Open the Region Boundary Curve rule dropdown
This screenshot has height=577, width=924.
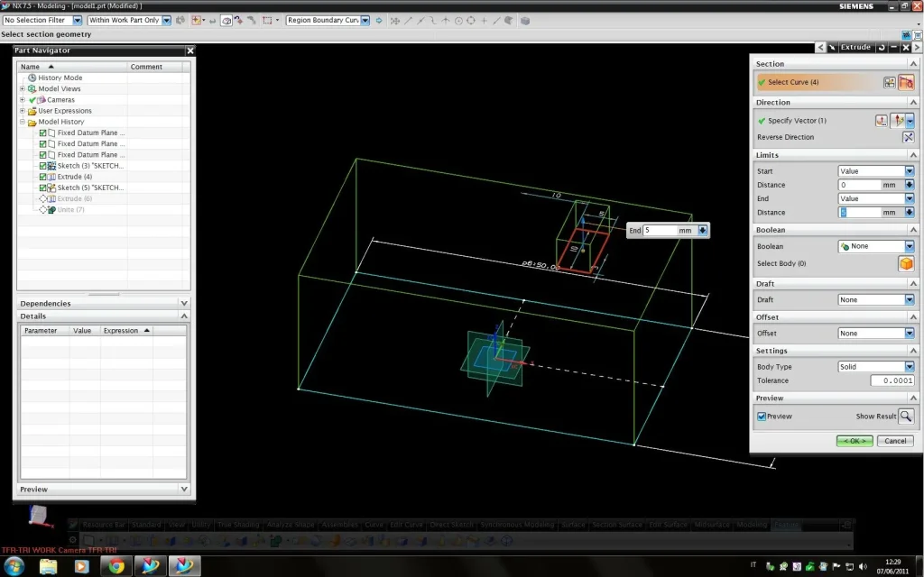[x=365, y=20]
